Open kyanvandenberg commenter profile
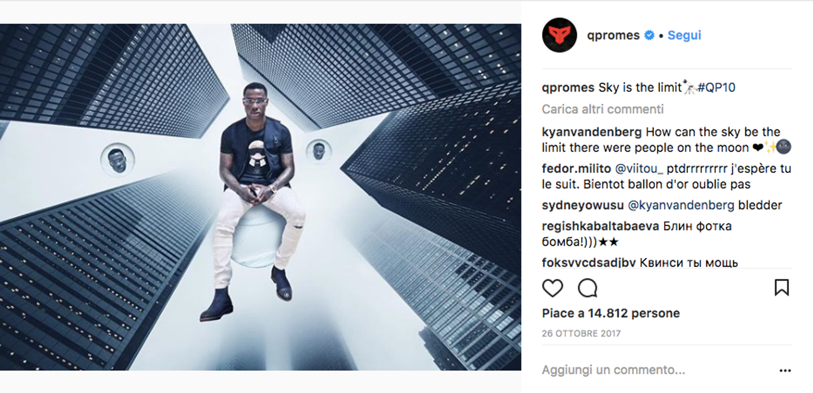This screenshot has height=393, width=813. point(592,132)
